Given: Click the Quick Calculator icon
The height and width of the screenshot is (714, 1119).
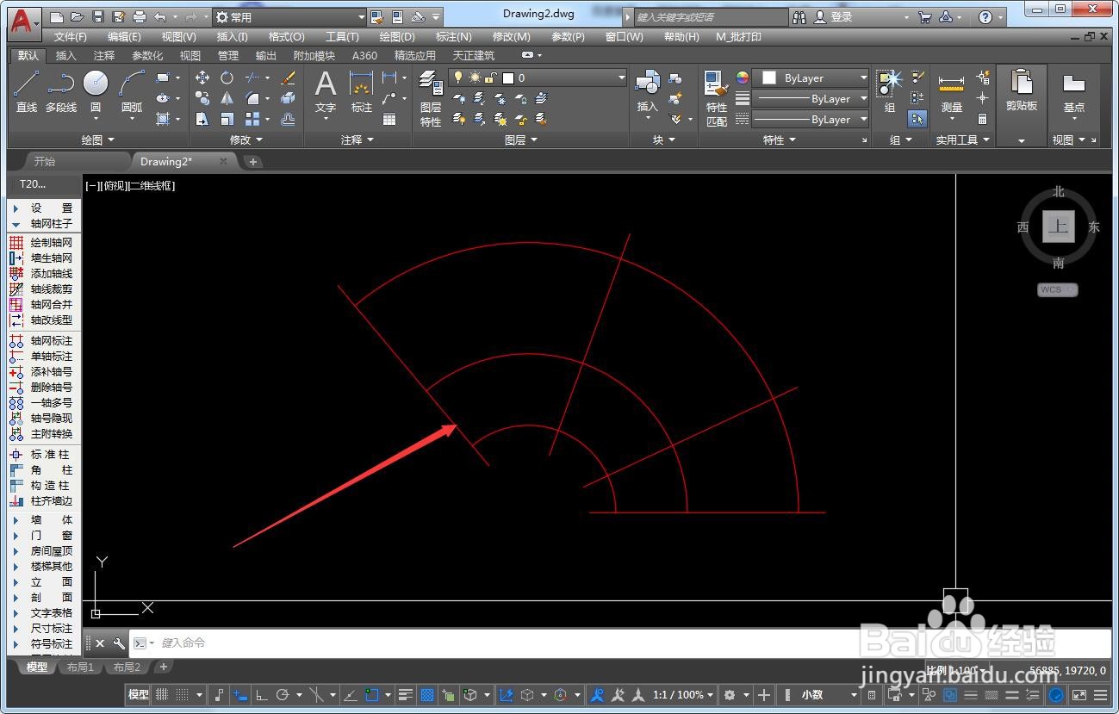Looking at the screenshot, I should pyautogui.click(x=982, y=119).
